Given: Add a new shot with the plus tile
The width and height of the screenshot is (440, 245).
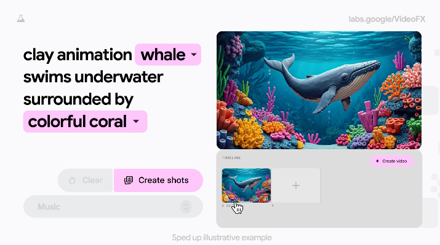Looking at the screenshot, I should click(x=296, y=185).
